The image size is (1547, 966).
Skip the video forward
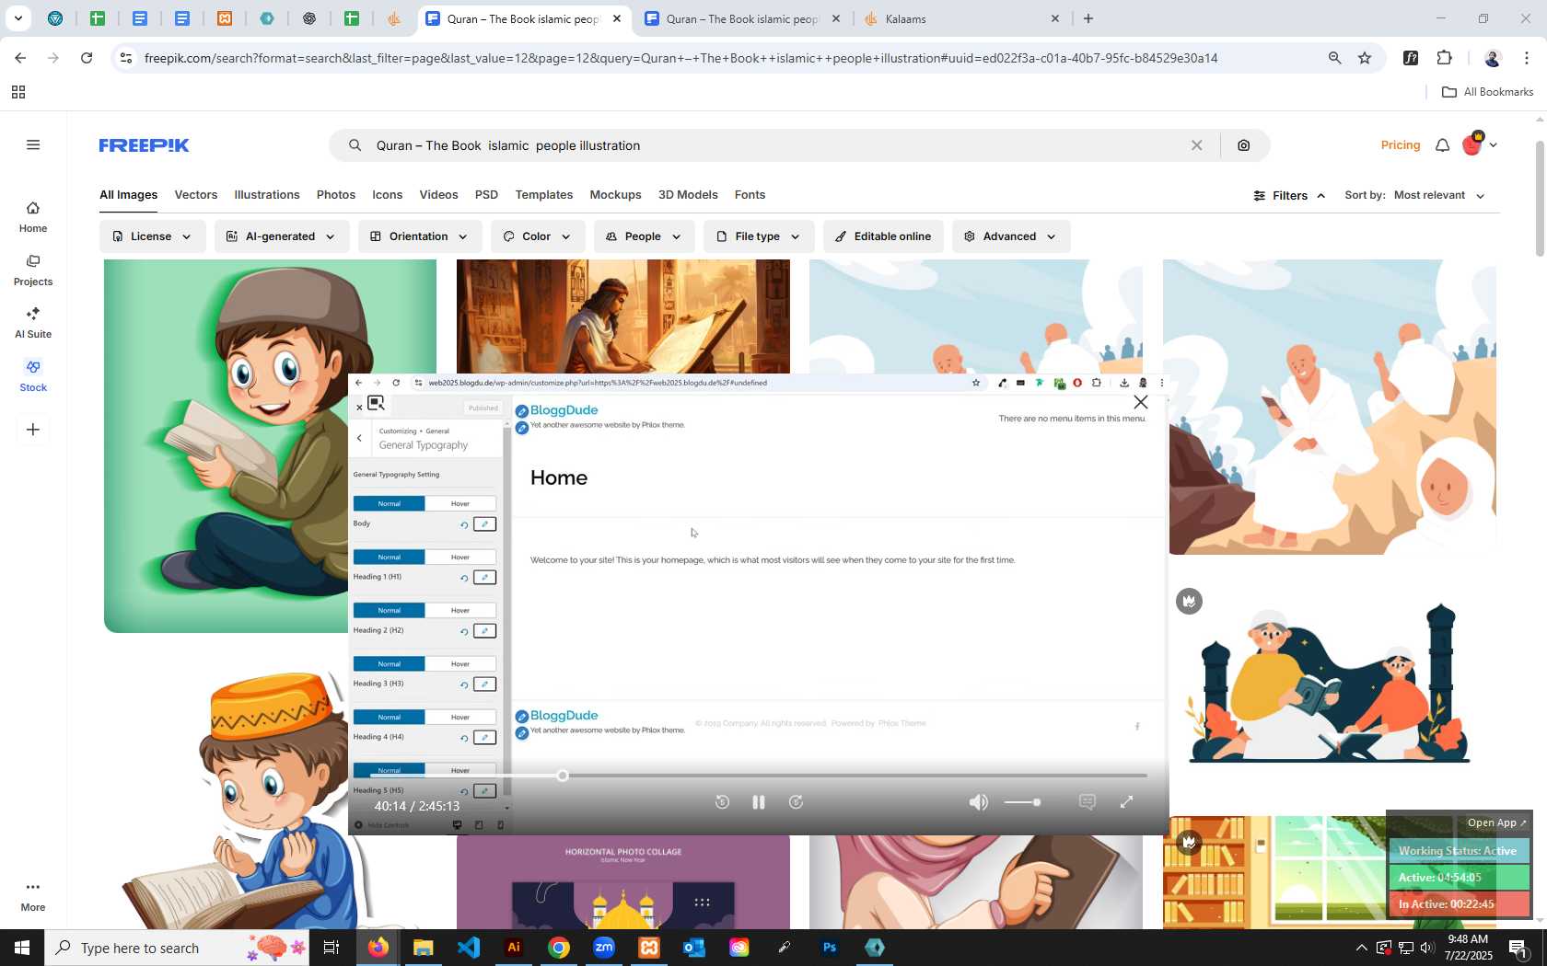pyautogui.click(x=797, y=802)
